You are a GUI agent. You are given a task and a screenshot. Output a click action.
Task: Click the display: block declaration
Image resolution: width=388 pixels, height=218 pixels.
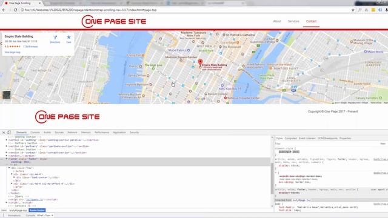point(289,165)
